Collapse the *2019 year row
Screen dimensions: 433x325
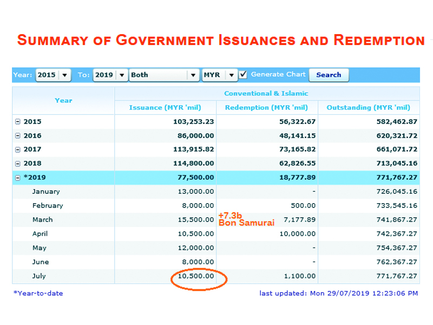coord(18,178)
